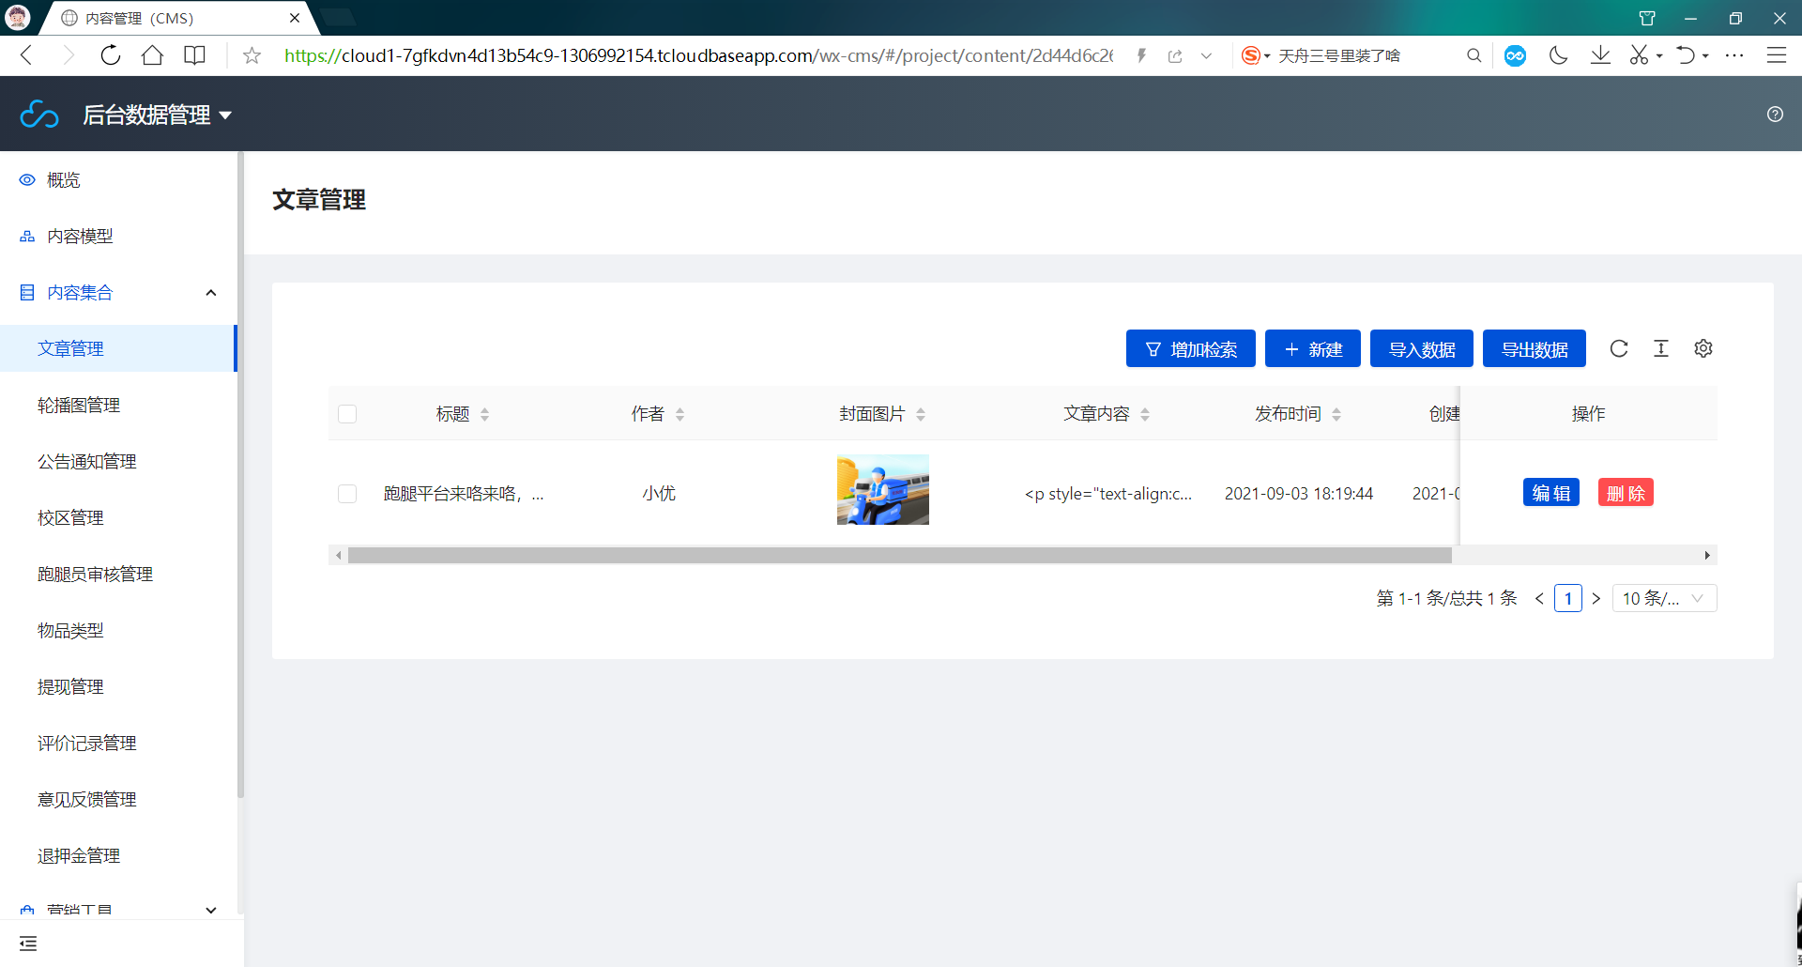1802x967 pixels.
Task: Check the checkbox for the 跑腿平台 article row
Action: (347, 493)
